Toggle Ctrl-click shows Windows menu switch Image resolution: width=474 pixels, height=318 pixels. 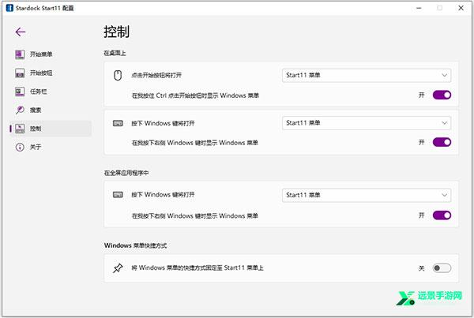[x=442, y=95]
